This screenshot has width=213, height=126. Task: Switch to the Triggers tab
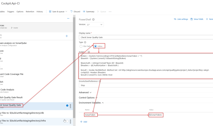11,12
